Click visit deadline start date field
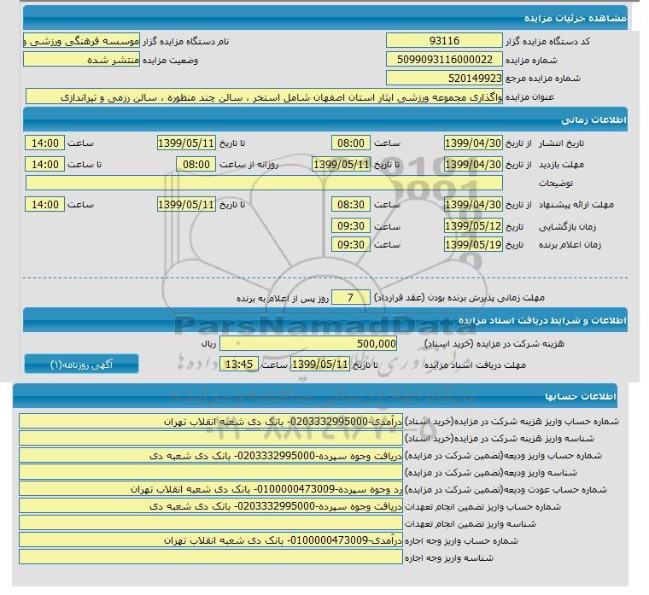The width and height of the screenshot is (649, 595). 473,164
